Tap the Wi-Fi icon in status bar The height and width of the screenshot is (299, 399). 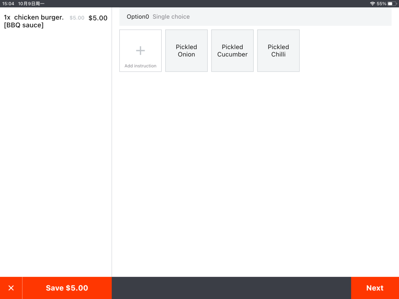[x=373, y=4]
